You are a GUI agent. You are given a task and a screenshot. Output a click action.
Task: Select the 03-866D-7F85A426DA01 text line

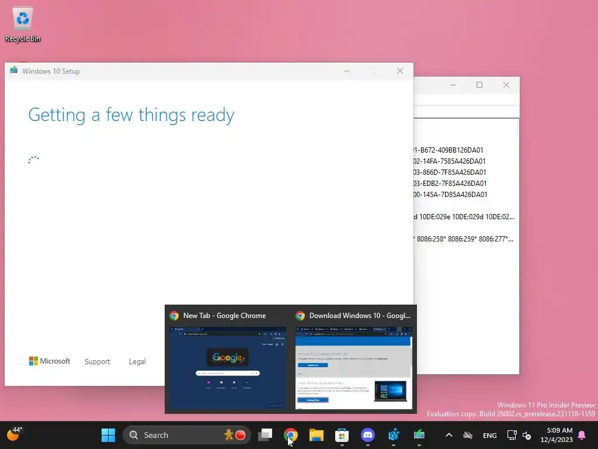tap(450, 172)
